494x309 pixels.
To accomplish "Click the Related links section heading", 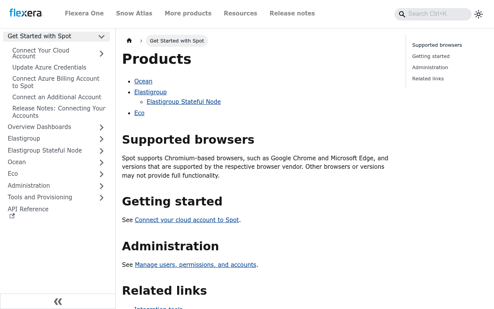I will pos(164,291).
